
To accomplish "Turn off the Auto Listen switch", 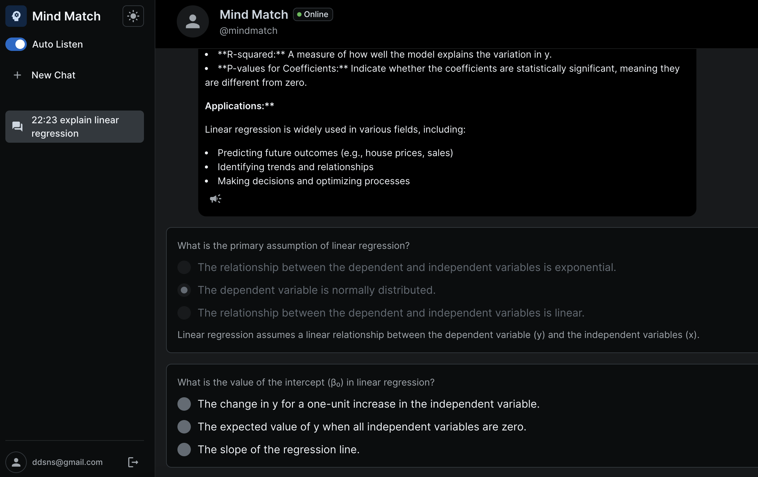I will 16,44.
